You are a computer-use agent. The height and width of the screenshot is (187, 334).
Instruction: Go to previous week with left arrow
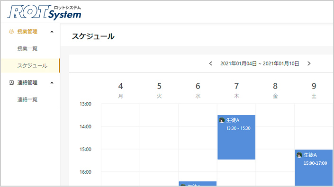(211, 63)
